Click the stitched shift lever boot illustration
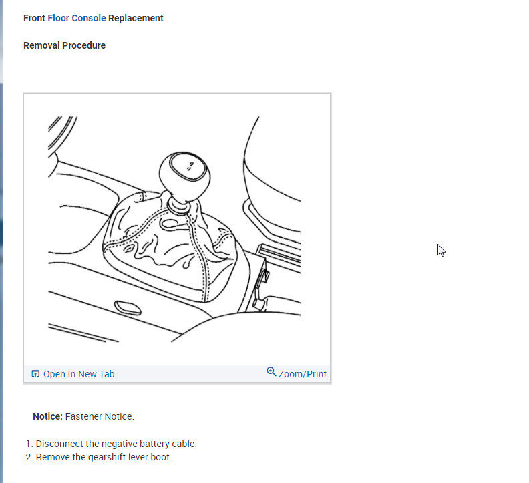The width and height of the screenshot is (529, 483). 170,247
